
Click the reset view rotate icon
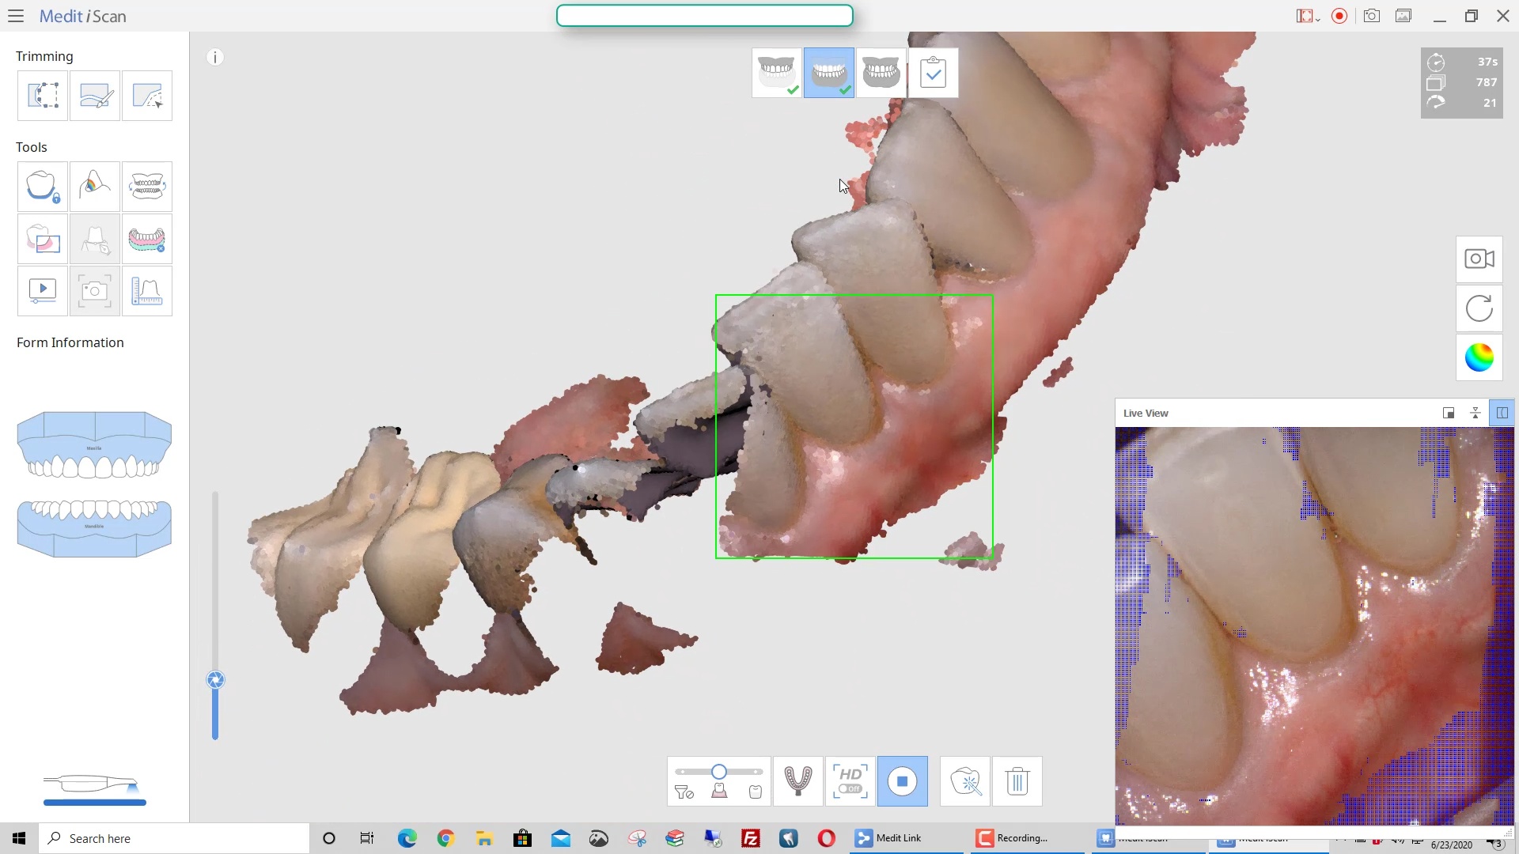pos(1479,308)
